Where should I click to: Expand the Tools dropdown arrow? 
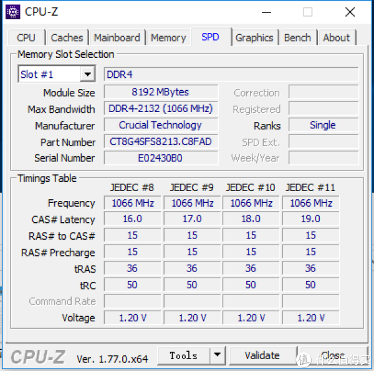[218, 355]
